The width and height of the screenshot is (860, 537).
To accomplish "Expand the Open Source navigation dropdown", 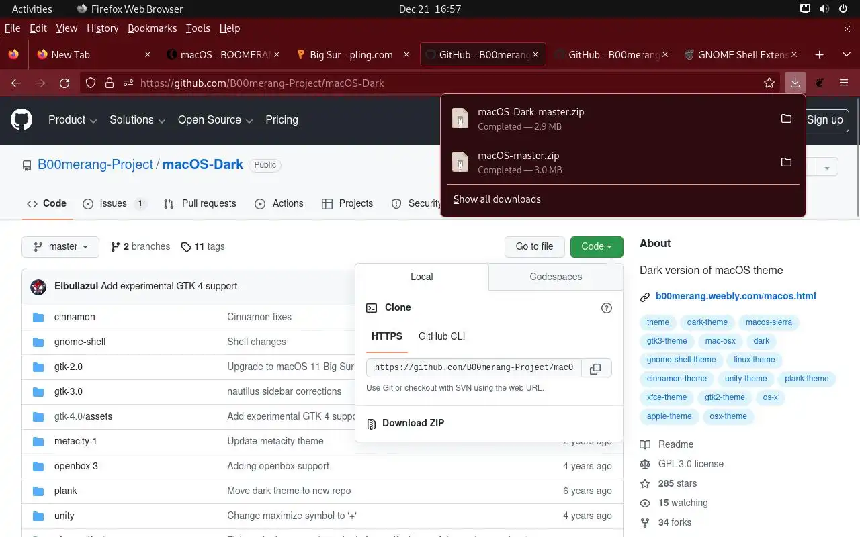I will pyautogui.click(x=216, y=120).
